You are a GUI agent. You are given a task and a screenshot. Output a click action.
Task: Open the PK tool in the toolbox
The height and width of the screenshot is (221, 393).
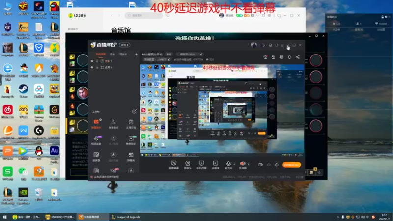click(x=113, y=171)
